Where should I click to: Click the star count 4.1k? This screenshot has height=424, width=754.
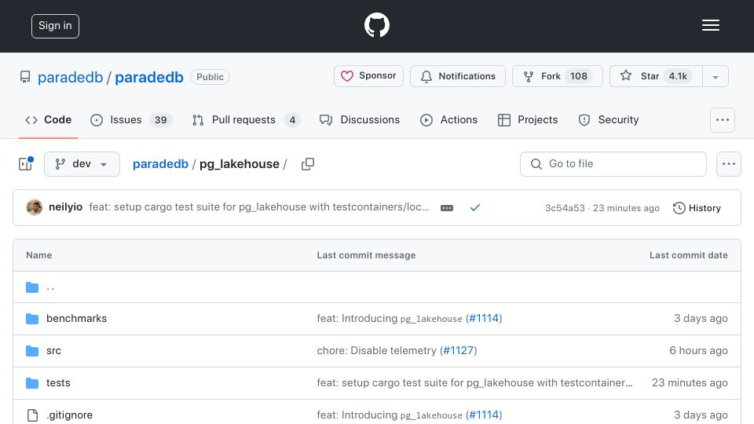678,76
